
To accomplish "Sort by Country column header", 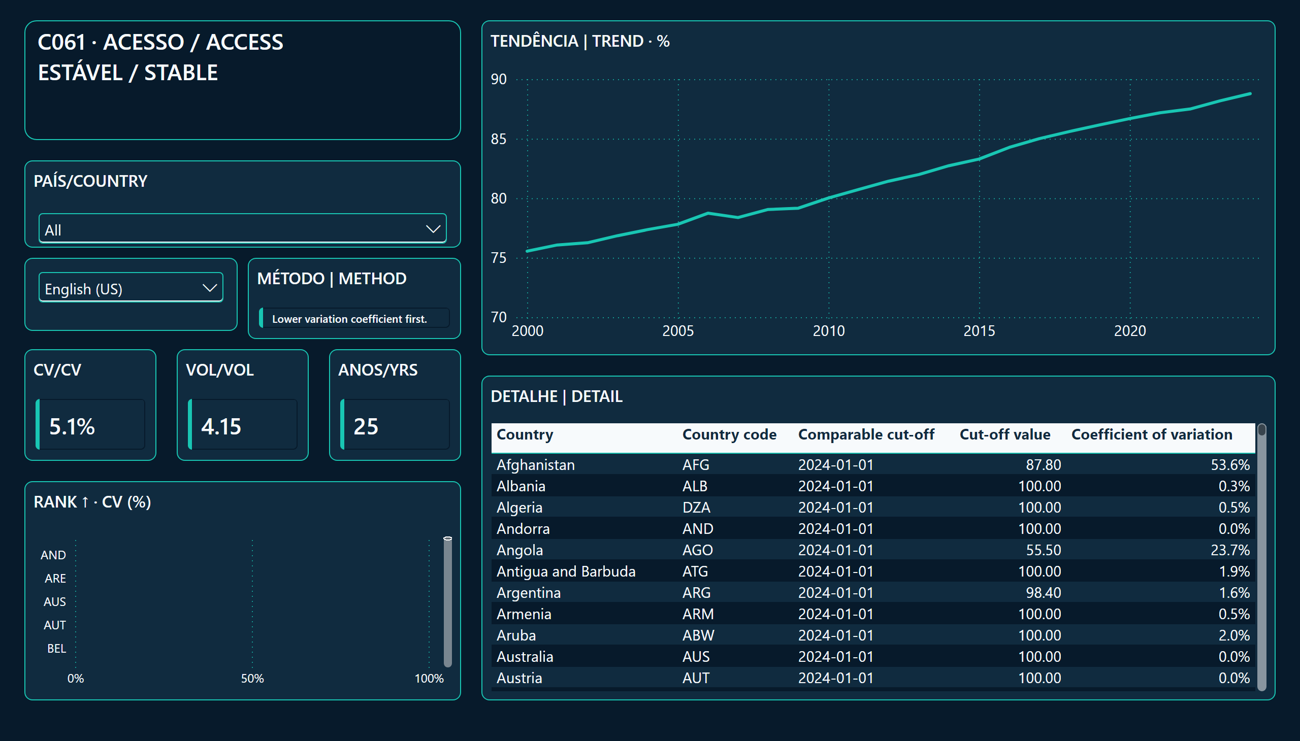I will tap(525, 434).
